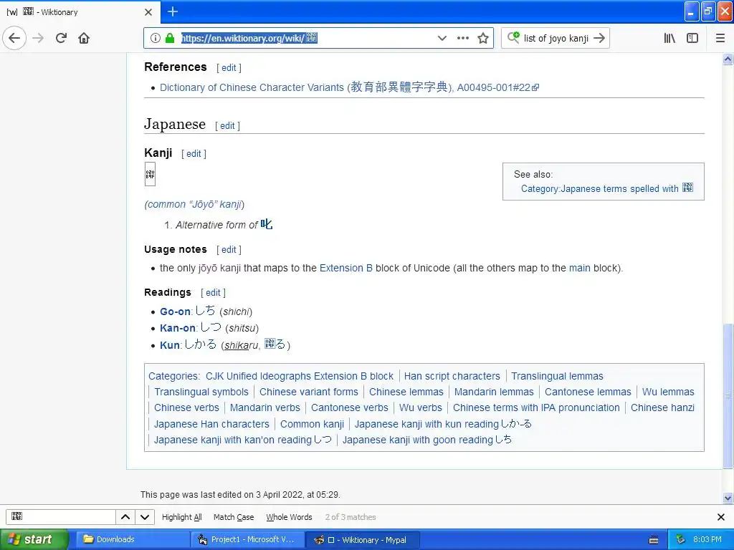Image resolution: width=734 pixels, height=550 pixels.
Task: Open Mandarin lemmas category
Action: pos(494,392)
